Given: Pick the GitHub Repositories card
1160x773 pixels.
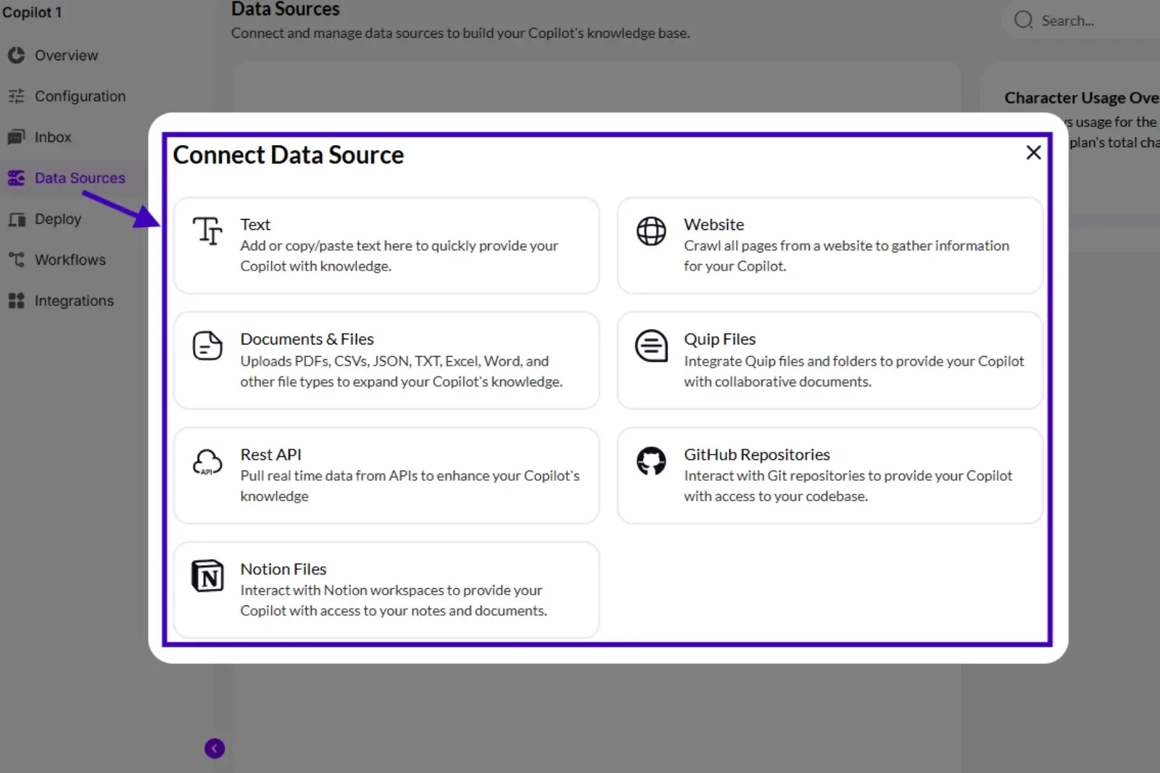Looking at the screenshot, I should [830, 475].
